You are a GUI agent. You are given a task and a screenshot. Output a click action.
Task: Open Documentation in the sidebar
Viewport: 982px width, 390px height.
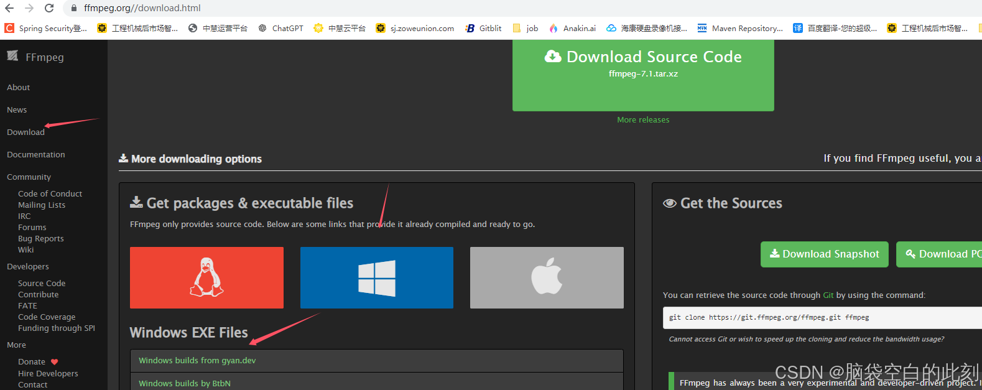[x=36, y=155]
